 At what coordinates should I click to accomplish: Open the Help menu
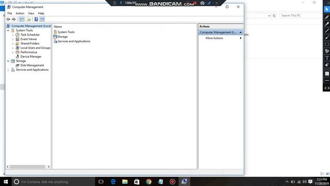tap(41, 13)
